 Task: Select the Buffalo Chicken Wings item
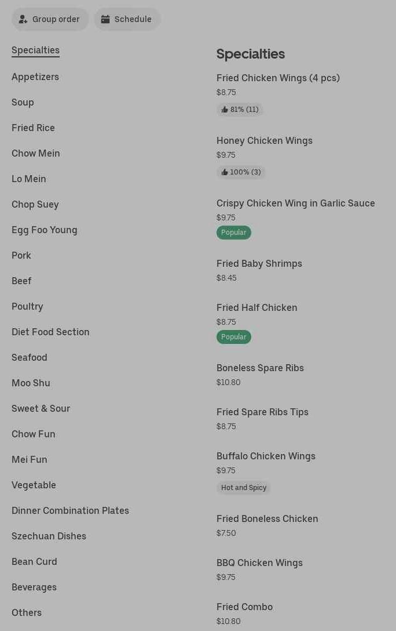pos(266,456)
